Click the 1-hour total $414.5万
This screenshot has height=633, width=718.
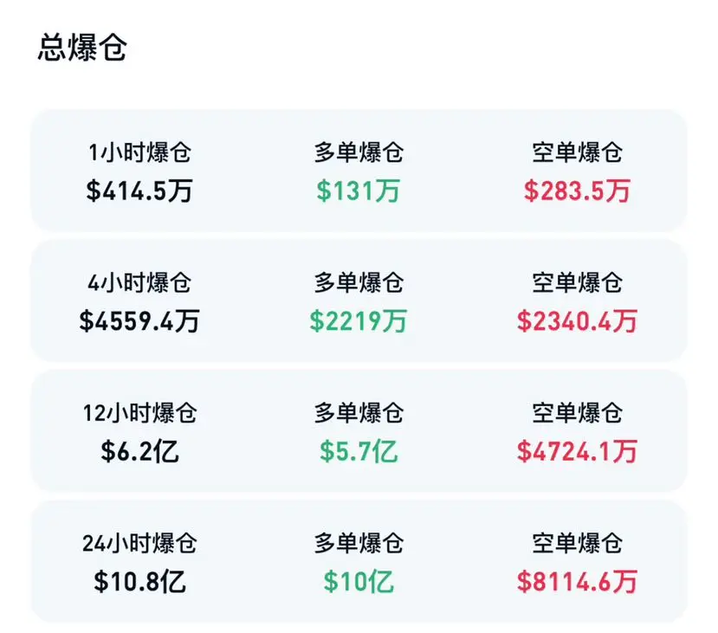(x=139, y=191)
